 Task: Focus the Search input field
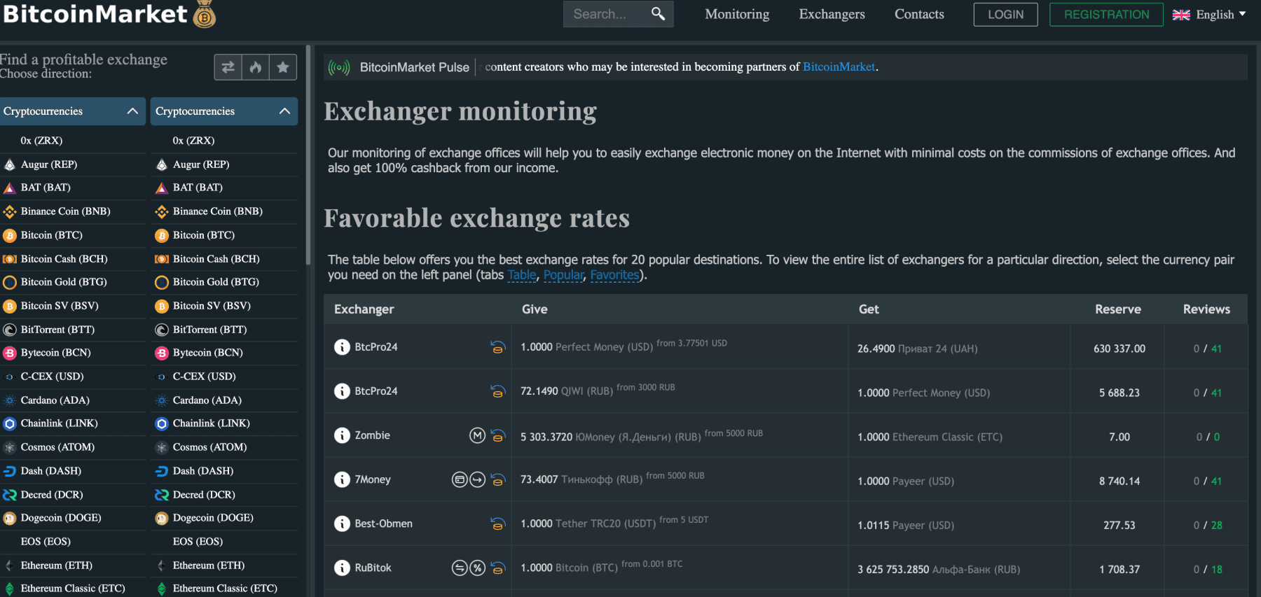click(607, 14)
